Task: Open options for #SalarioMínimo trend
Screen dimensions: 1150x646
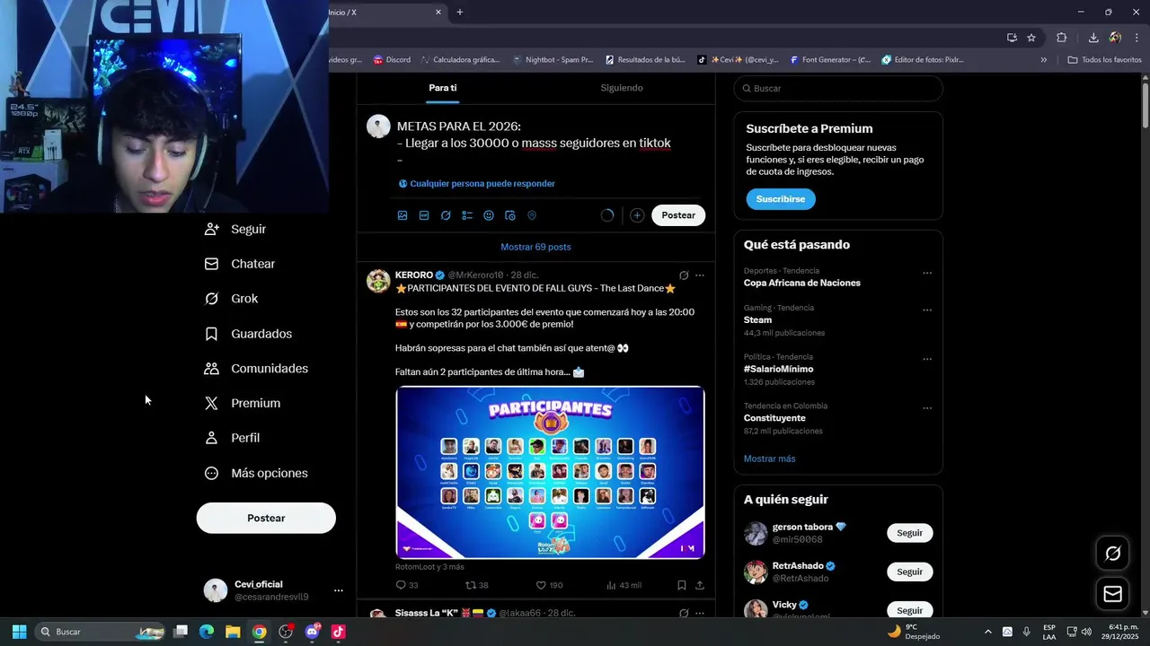Action: pyautogui.click(x=927, y=360)
